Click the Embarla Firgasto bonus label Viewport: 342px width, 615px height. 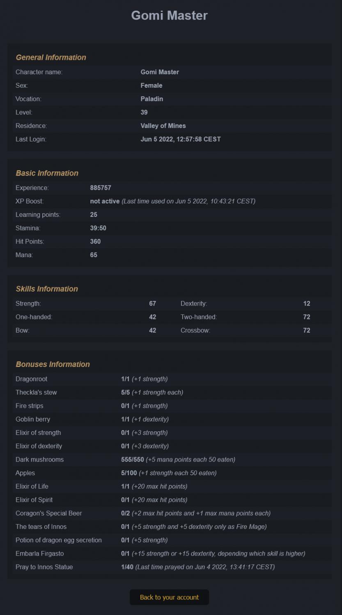(x=40, y=553)
